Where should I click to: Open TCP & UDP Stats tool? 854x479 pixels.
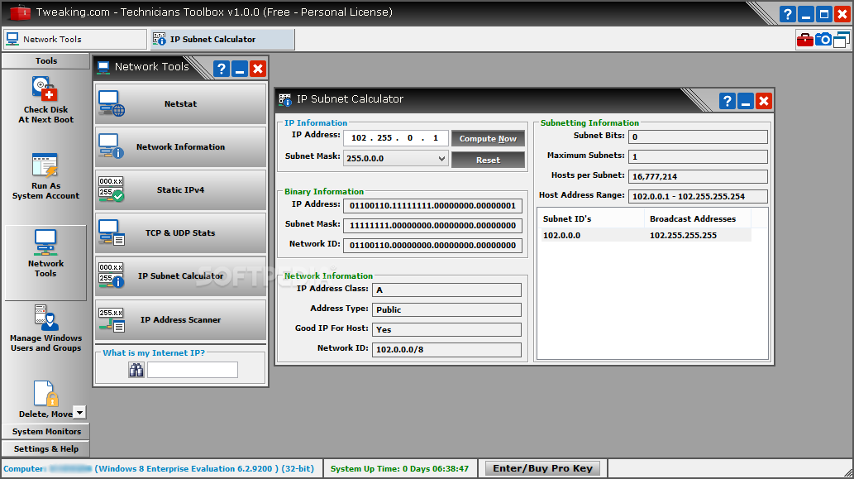(180, 232)
